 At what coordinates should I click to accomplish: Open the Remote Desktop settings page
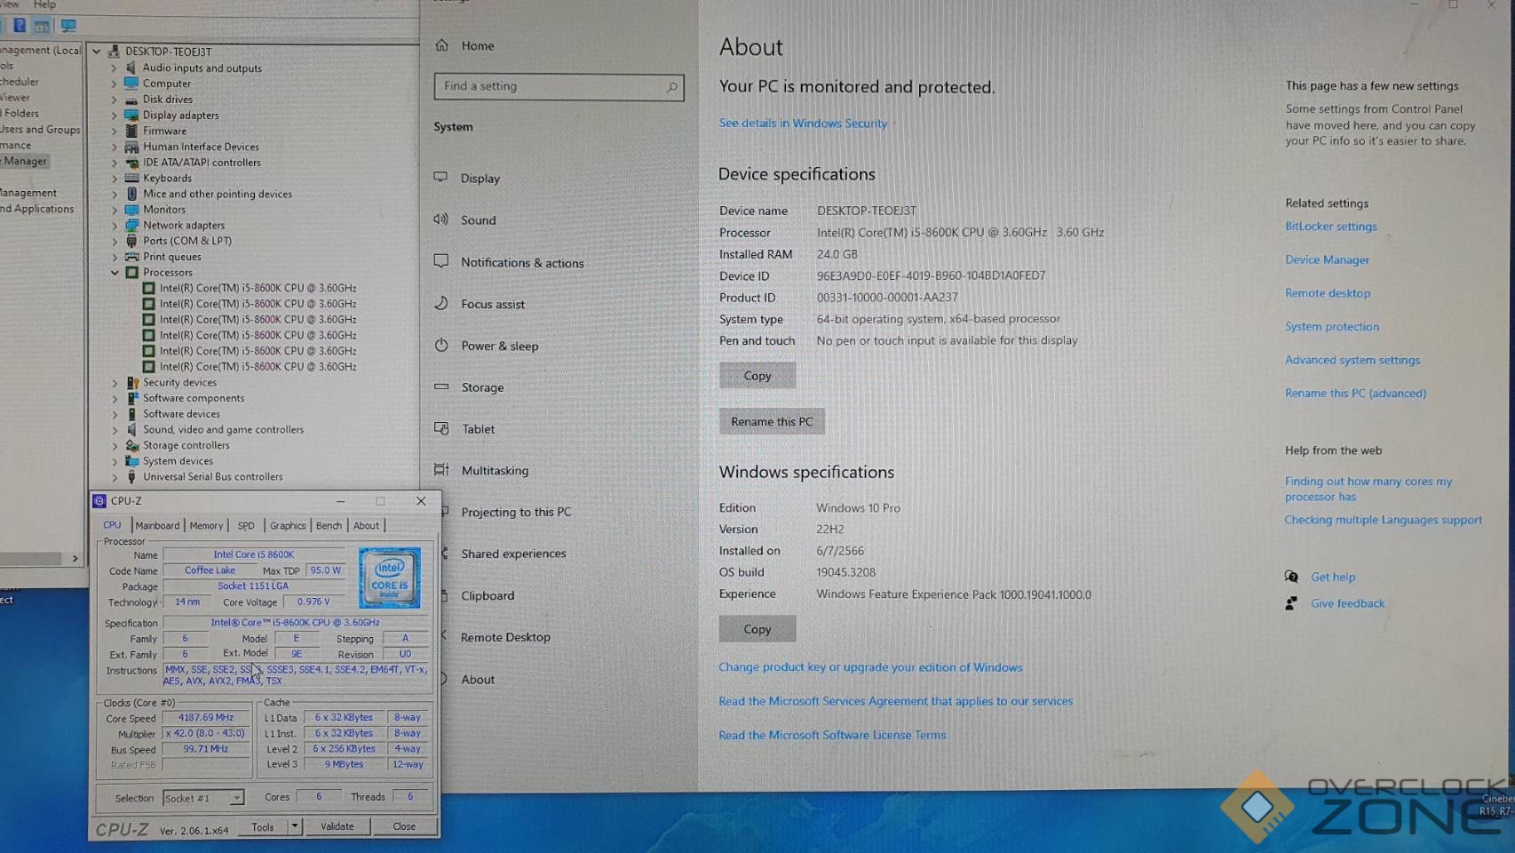pos(505,637)
